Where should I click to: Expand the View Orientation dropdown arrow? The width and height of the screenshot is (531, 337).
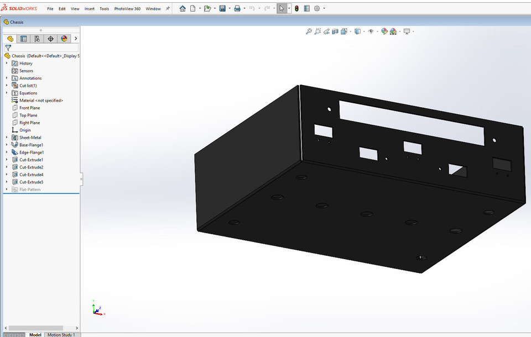click(x=350, y=31)
